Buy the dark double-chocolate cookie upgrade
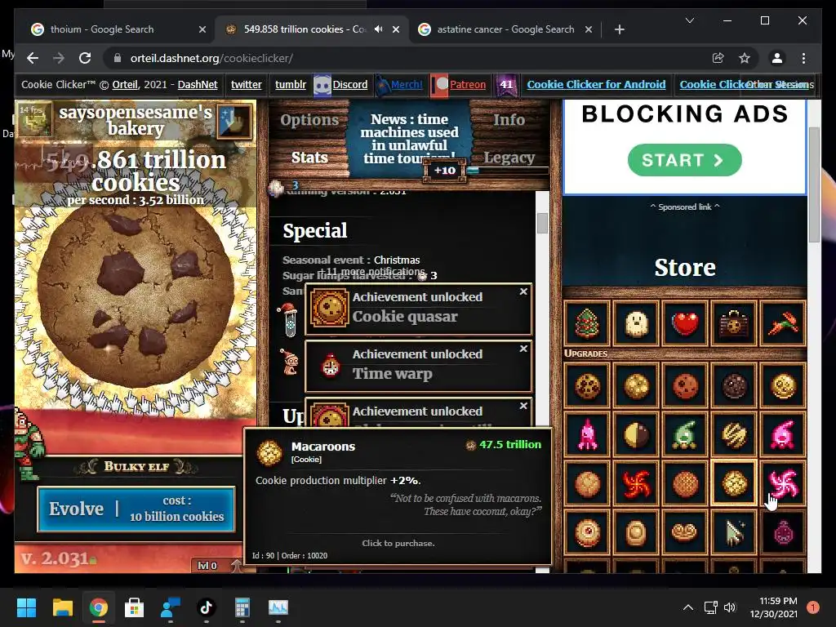Image resolution: width=836 pixels, height=627 pixels. tap(734, 385)
